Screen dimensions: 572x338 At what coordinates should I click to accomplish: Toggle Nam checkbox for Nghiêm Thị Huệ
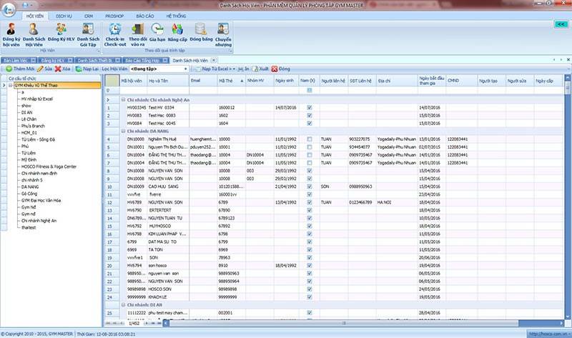pos(309,137)
